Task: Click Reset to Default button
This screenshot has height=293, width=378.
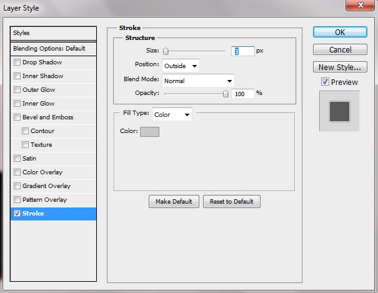Action: coord(231,201)
